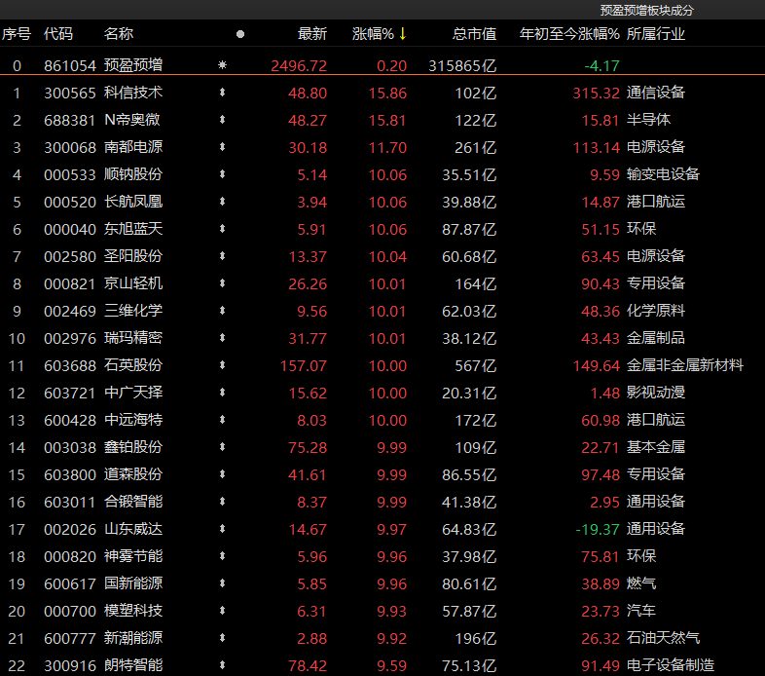The image size is (765, 676).
Task: Sort by 年初至今涨幅% column header
Action: (569, 34)
